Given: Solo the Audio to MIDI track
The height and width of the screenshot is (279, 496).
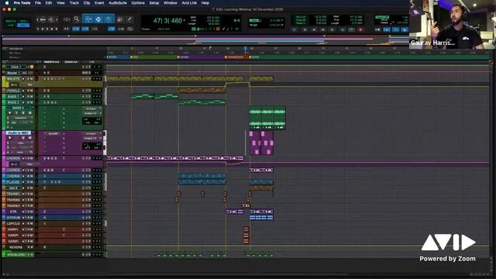Looking at the screenshot, I should coord(23,138).
